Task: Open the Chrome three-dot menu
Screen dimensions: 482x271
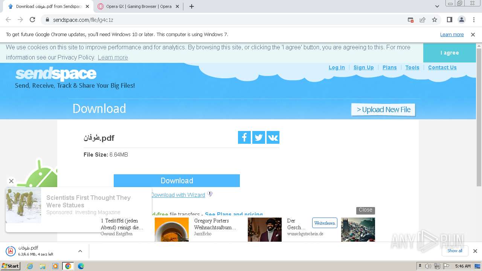Action: 474,20
